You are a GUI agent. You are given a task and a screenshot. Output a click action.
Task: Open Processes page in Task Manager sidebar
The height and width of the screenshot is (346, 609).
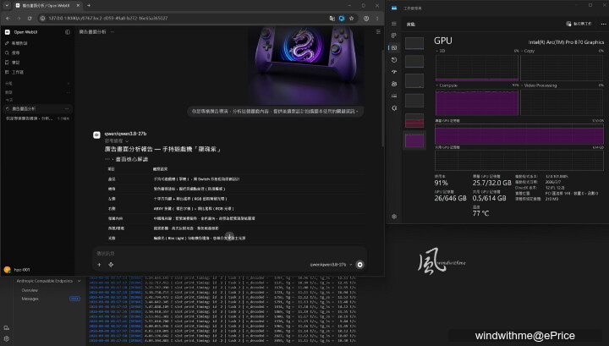[394, 36]
